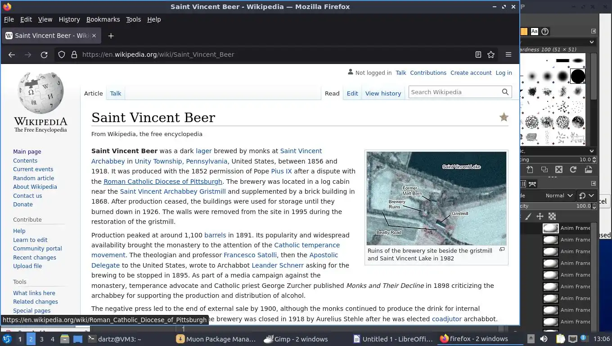612x346 pixels.
Task: Click the Create account link
Action: [471, 73]
